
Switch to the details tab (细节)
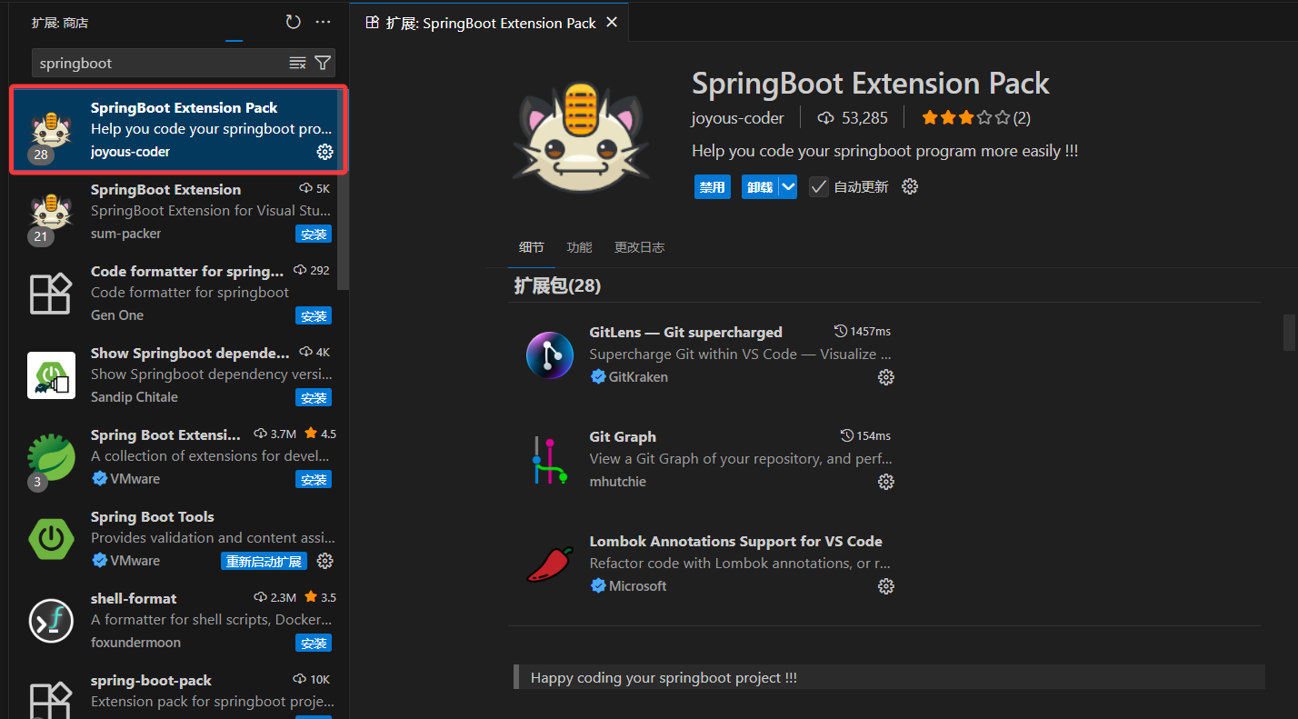click(x=532, y=247)
